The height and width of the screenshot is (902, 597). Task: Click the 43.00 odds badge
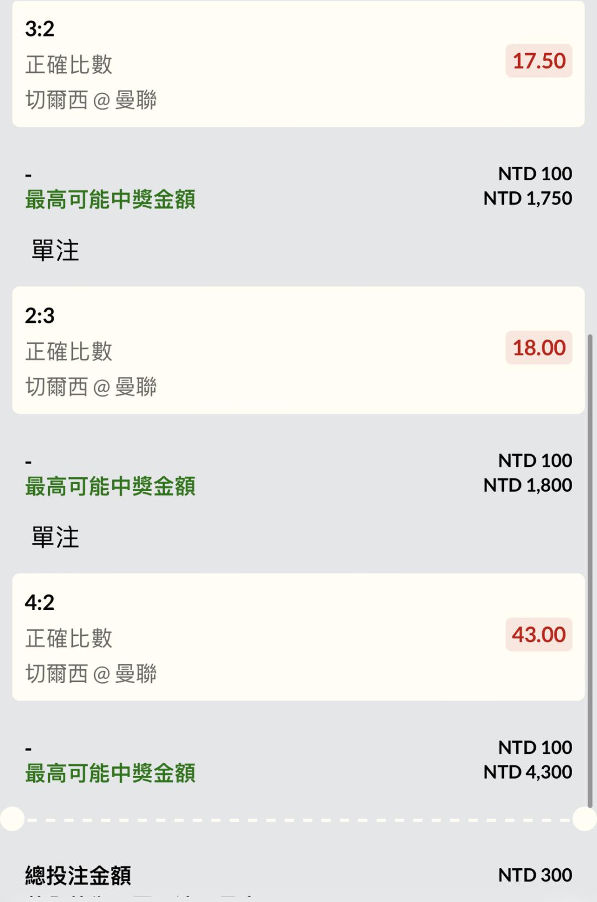pyautogui.click(x=538, y=634)
